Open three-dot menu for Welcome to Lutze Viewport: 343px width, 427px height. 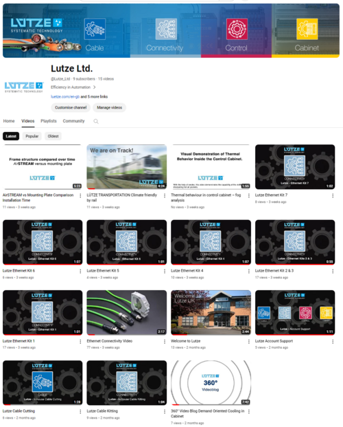tap(249, 341)
